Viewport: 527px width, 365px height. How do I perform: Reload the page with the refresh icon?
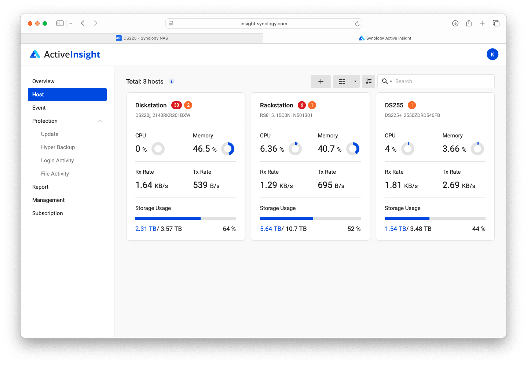(x=357, y=24)
